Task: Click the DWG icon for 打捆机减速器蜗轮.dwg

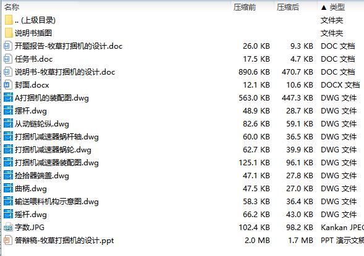Action: 8,150
